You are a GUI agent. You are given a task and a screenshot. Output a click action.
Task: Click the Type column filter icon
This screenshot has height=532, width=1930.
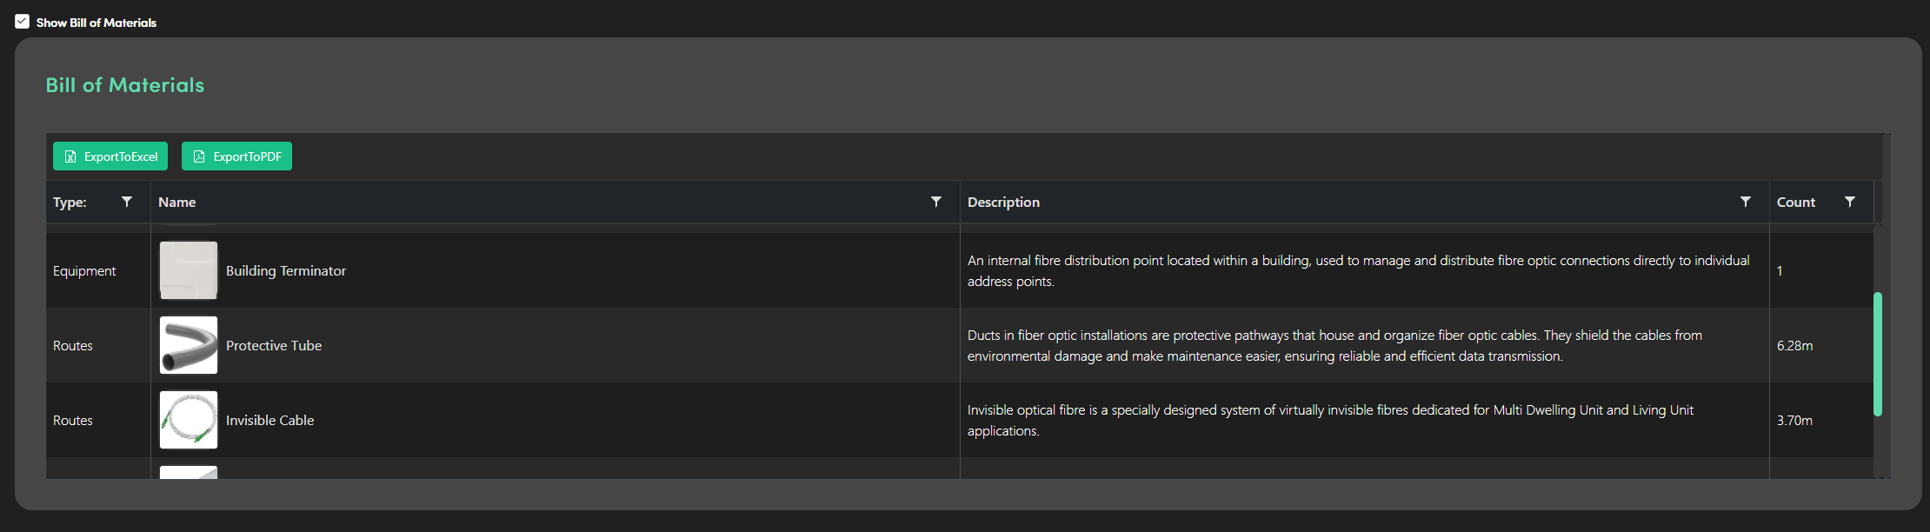(127, 202)
